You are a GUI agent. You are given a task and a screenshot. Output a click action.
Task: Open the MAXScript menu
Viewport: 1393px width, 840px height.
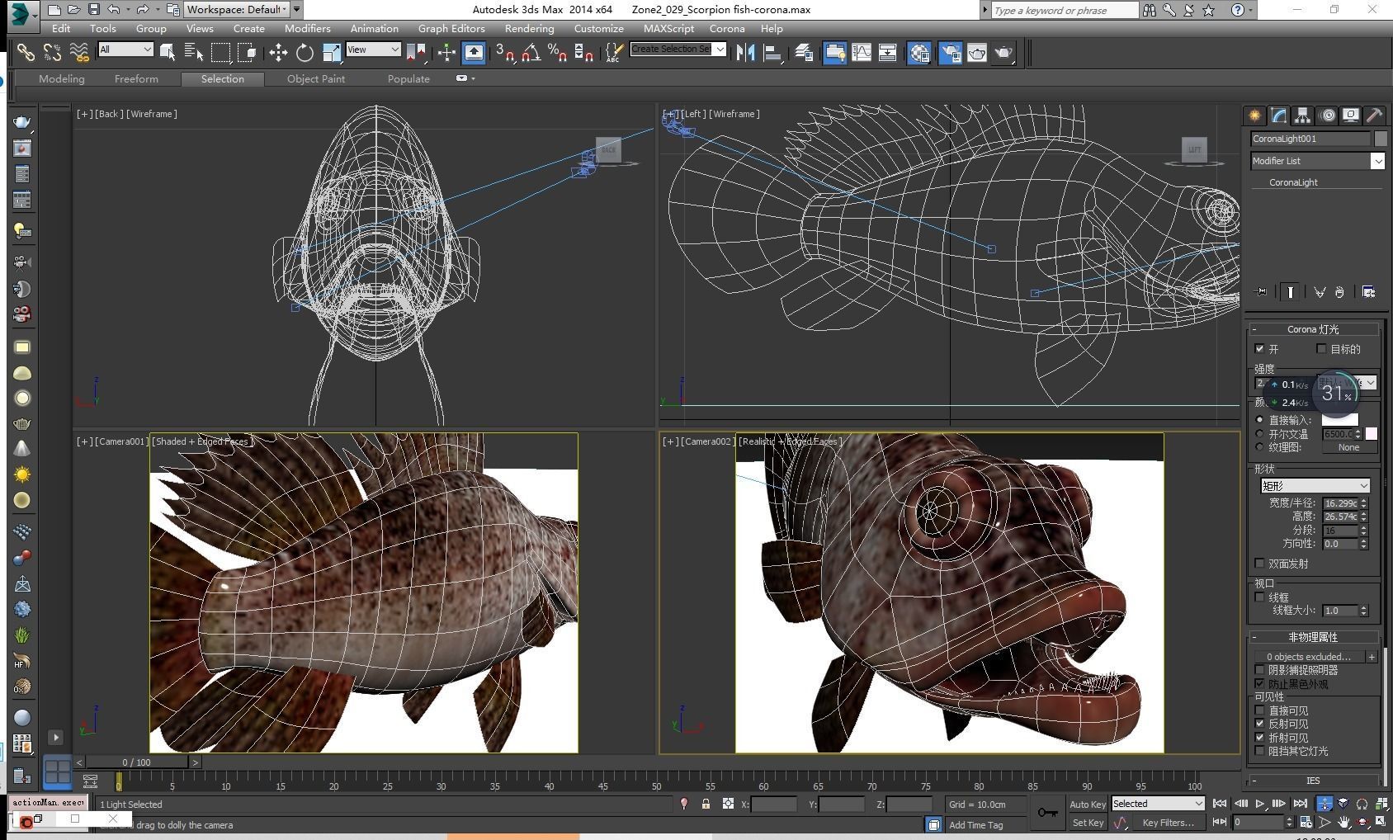click(668, 28)
